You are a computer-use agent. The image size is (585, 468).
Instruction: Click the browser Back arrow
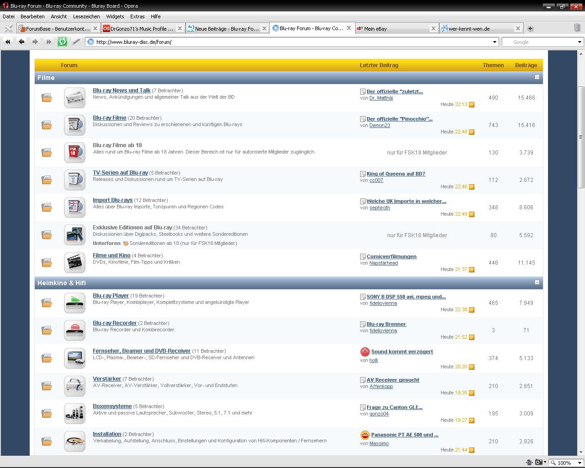tap(21, 42)
